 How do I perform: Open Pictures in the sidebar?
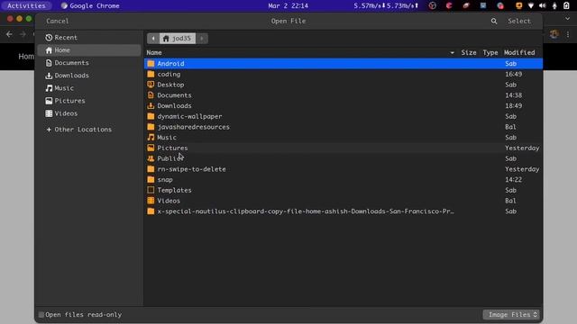(89, 101)
